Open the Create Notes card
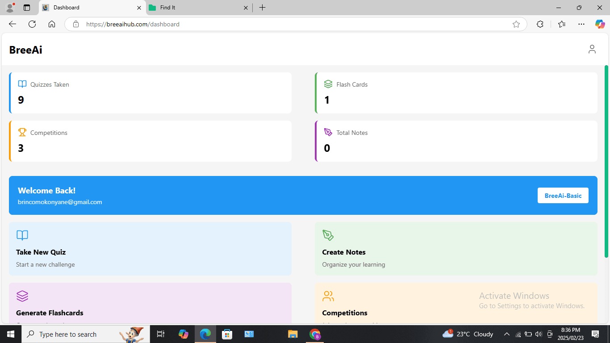The width and height of the screenshot is (610, 343). [456, 249]
